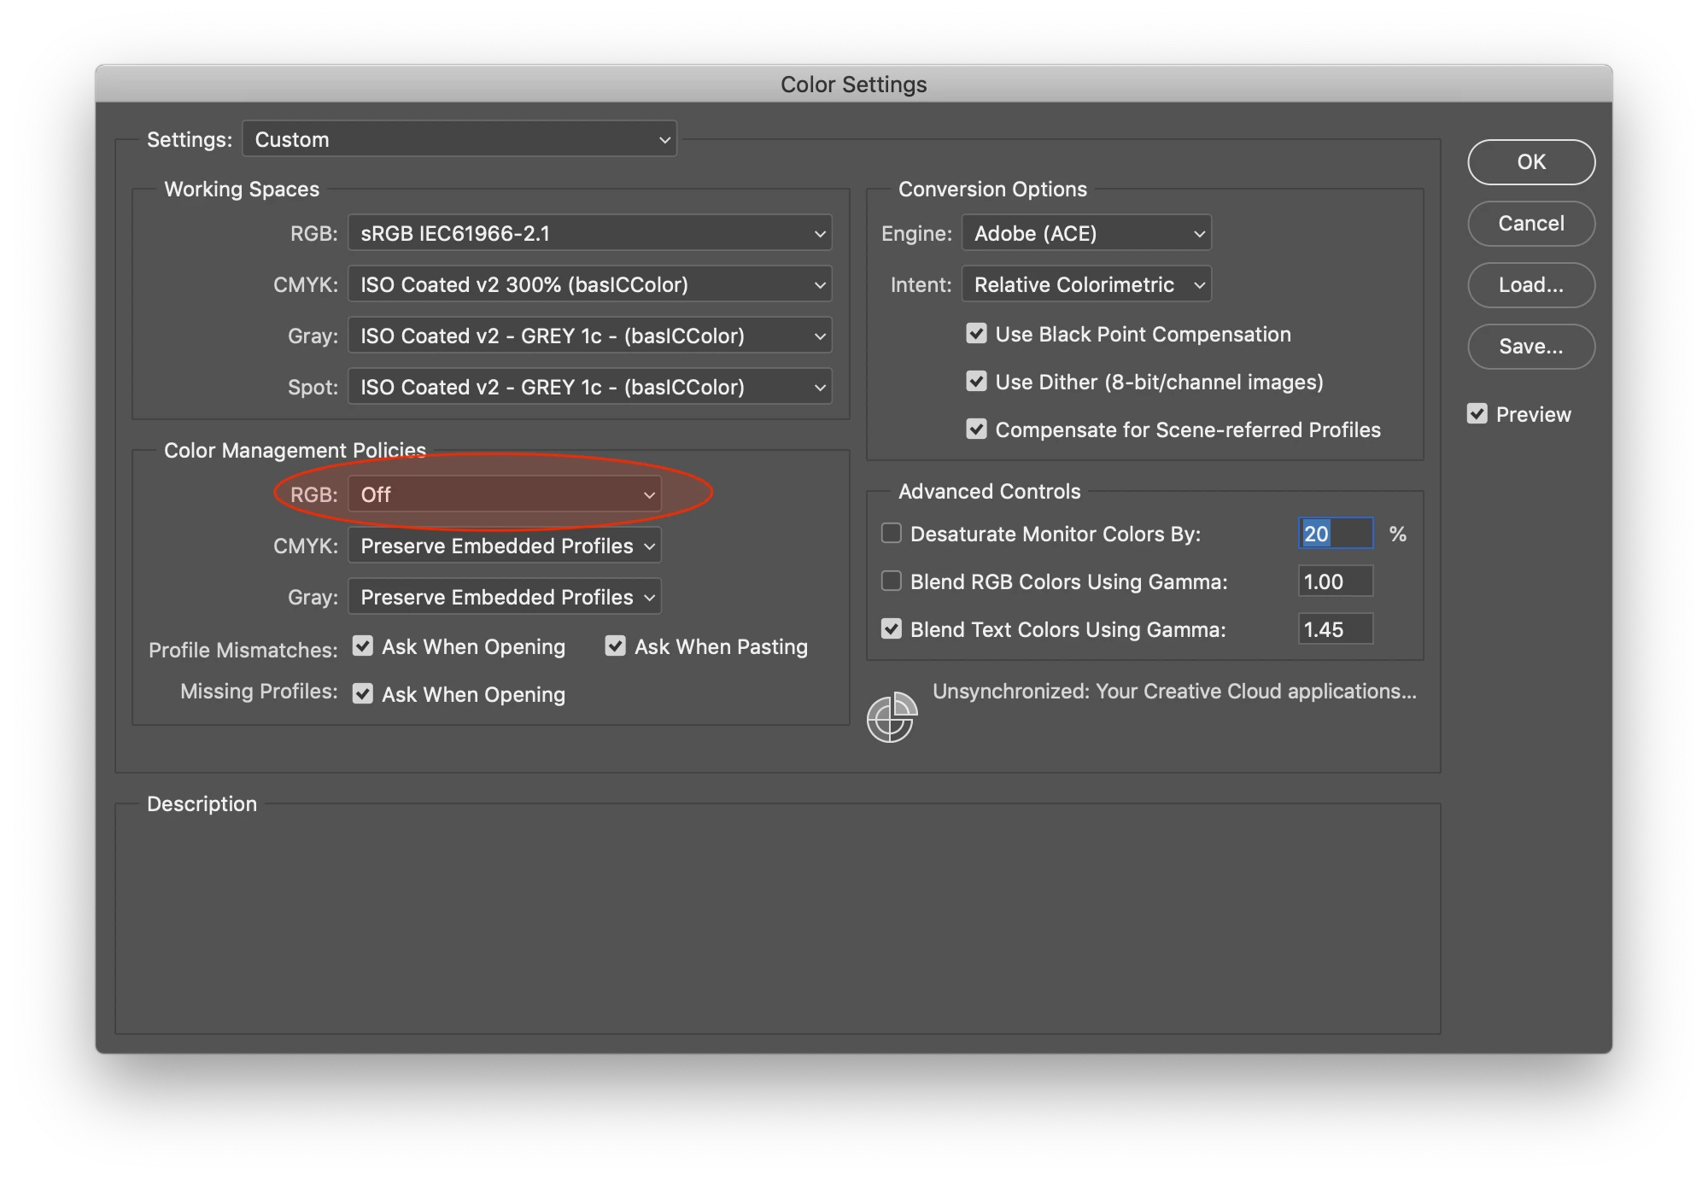Toggle the Preview checkbox

1477,414
